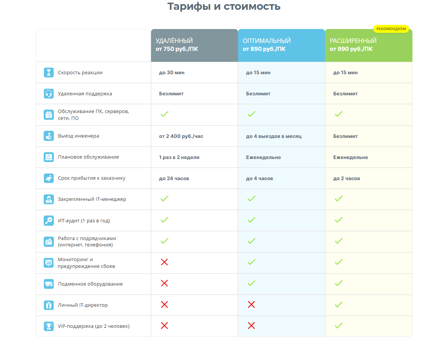Image resolution: width=429 pixels, height=338 pixels.
Task: Click the chart icon for Мониторинг и предупреждение сбоев
Action: [49, 263]
